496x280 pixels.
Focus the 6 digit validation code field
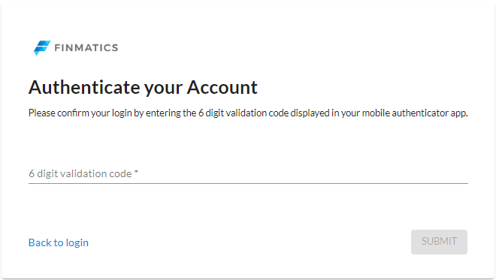pyautogui.click(x=248, y=173)
